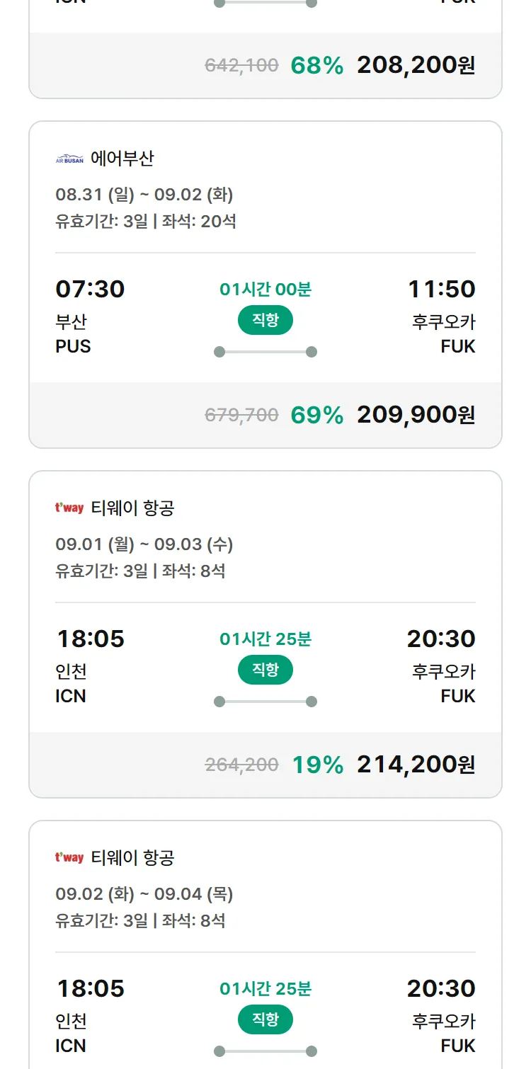Screen dimensions: 531x1069
Task: Choose the 214,200원 티웨이 fare
Action: pyautogui.click(x=416, y=765)
